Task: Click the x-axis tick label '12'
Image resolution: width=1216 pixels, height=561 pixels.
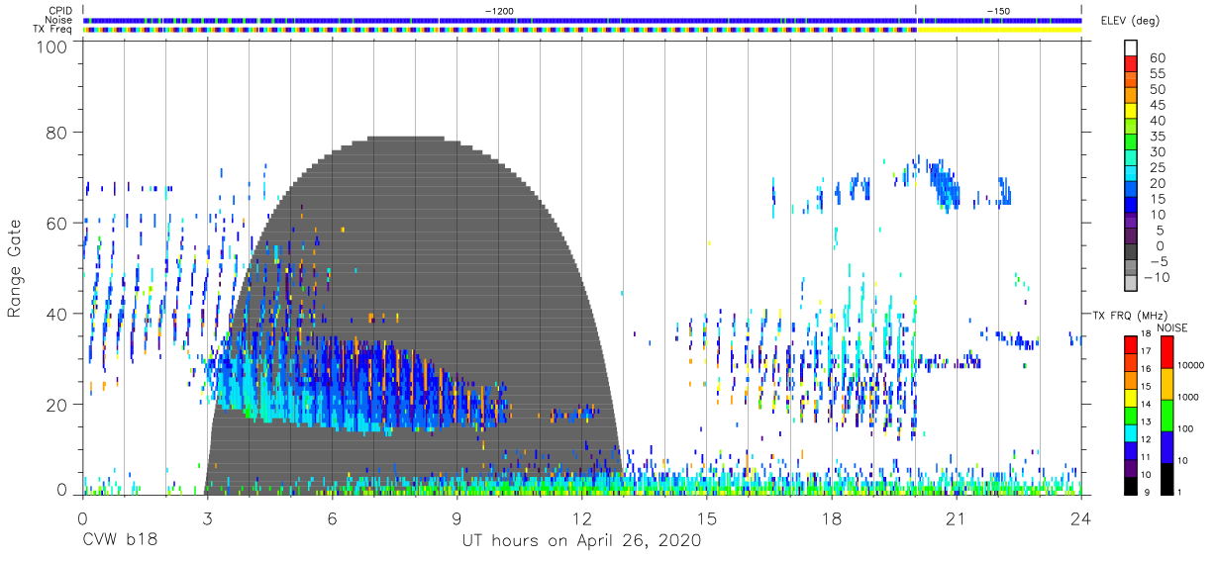Action: pos(581,519)
